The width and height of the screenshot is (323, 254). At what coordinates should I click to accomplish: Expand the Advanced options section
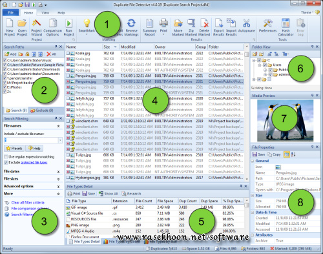[x=58, y=187]
